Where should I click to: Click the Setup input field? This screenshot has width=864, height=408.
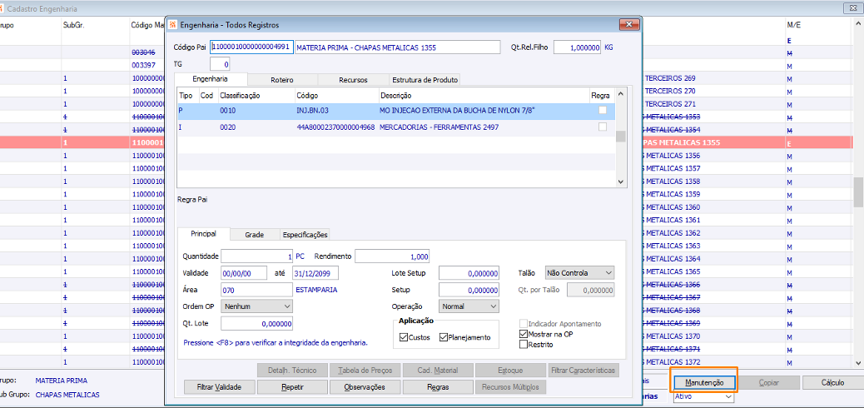point(469,290)
